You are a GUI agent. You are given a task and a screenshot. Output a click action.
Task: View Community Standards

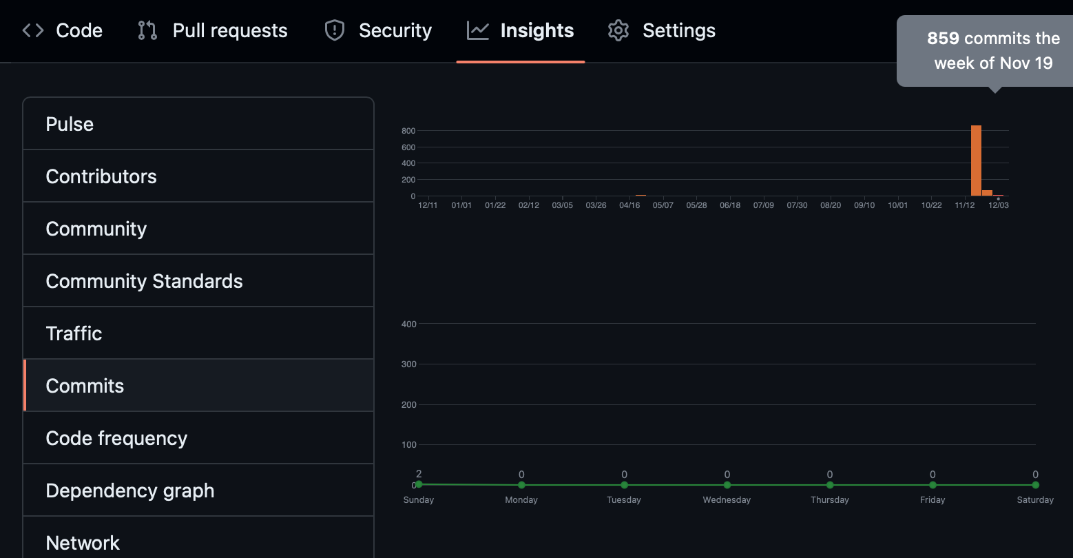144,280
